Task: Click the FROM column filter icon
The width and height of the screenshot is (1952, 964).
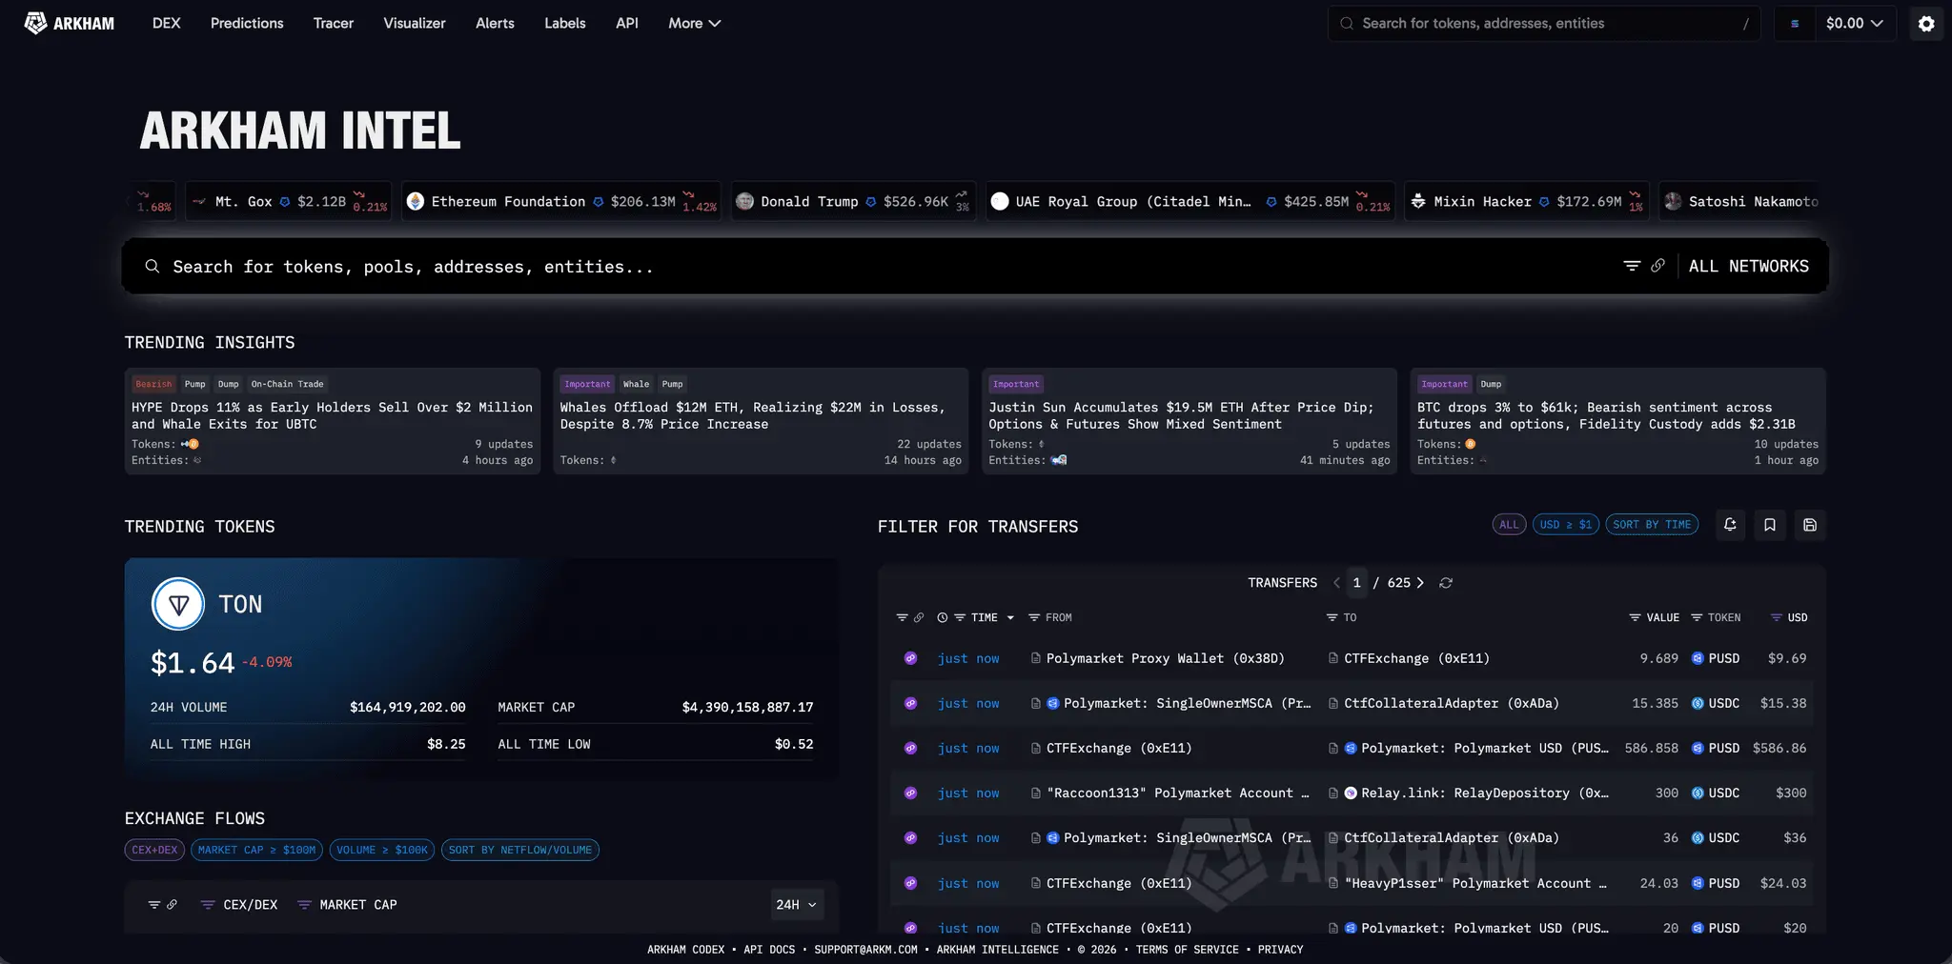Action: (x=1034, y=618)
